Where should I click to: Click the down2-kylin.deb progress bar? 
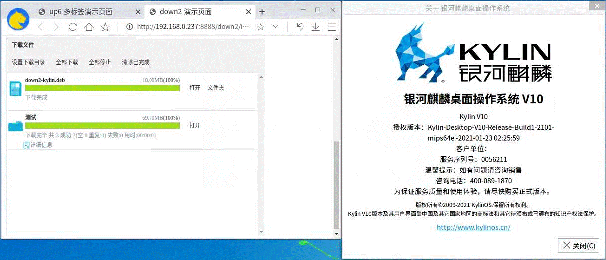pyautogui.click(x=103, y=88)
